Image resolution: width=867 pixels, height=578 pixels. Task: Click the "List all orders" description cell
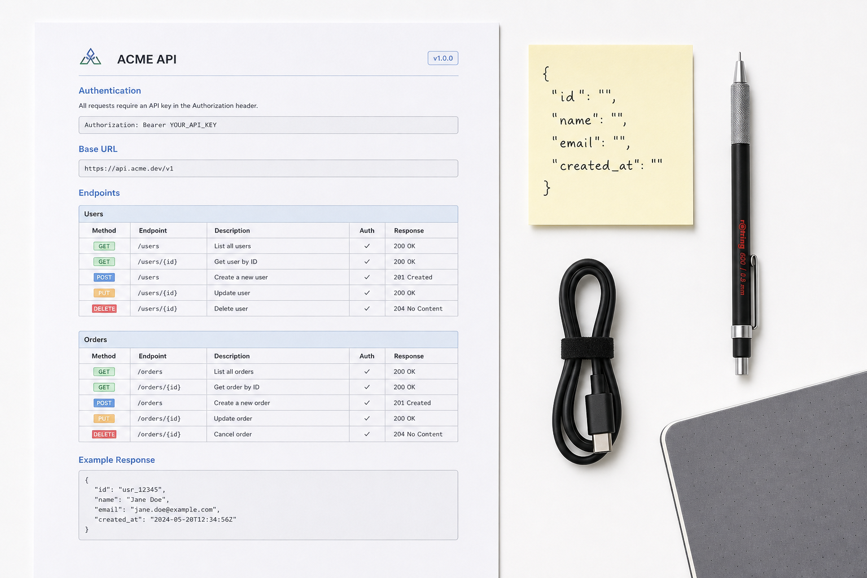(x=234, y=371)
